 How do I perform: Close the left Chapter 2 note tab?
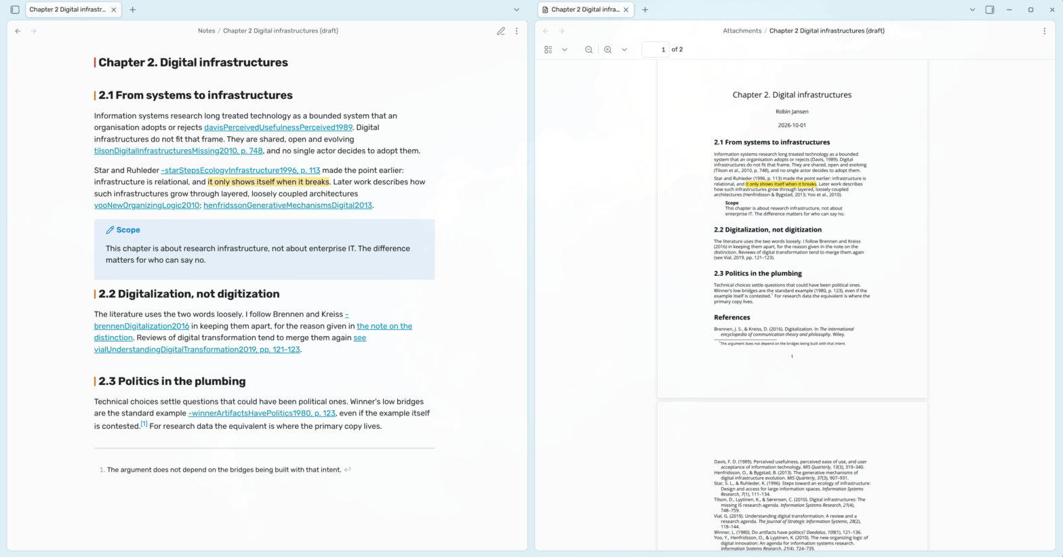(114, 9)
